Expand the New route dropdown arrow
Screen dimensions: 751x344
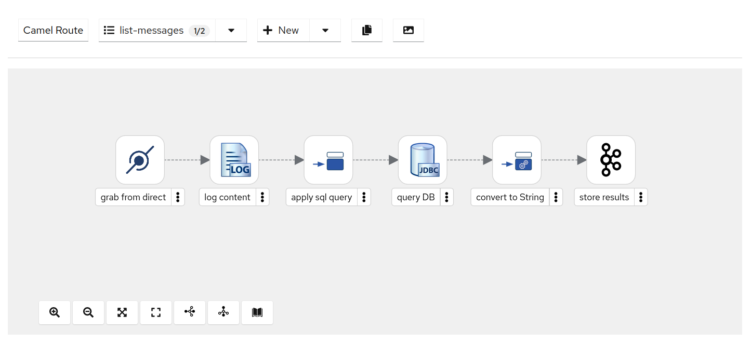[325, 30]
